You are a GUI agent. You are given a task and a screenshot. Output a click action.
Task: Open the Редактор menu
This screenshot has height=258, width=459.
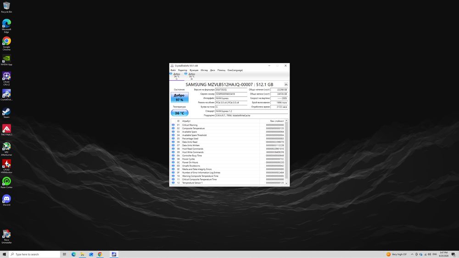(x=182, y=70)
